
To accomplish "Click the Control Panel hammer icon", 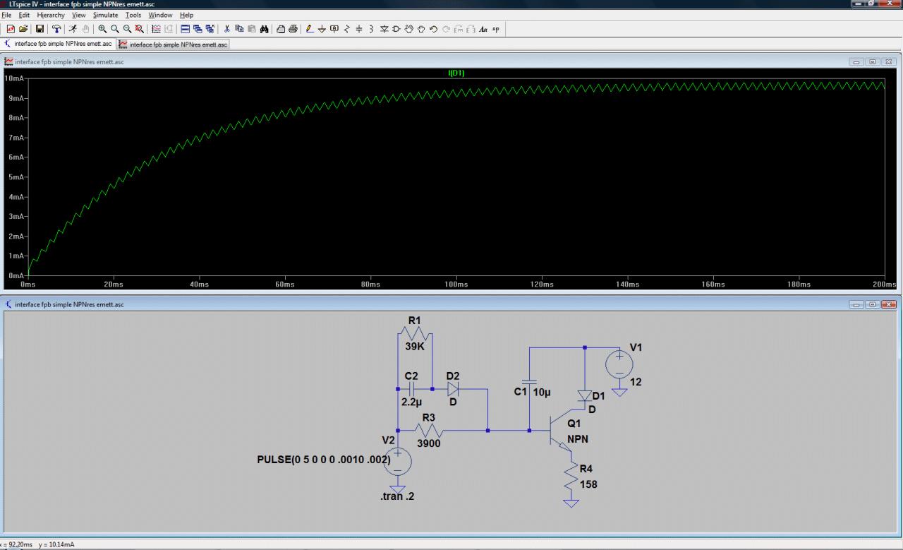I will pyautogui.click(x=56, y=29).
